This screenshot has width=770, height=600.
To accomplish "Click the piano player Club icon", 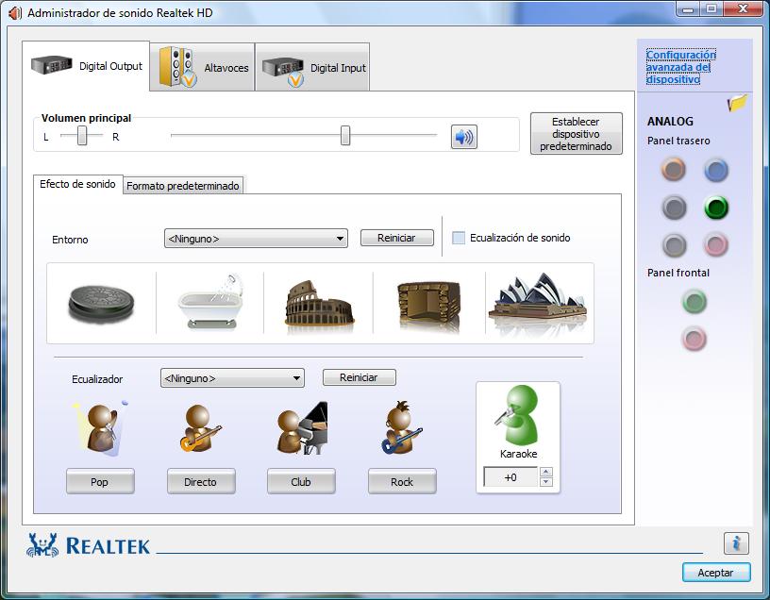I will (x=302, y=427).
